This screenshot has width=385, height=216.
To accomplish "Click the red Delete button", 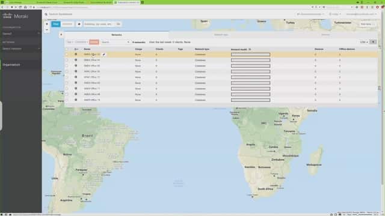I will [x=94, y=42].
